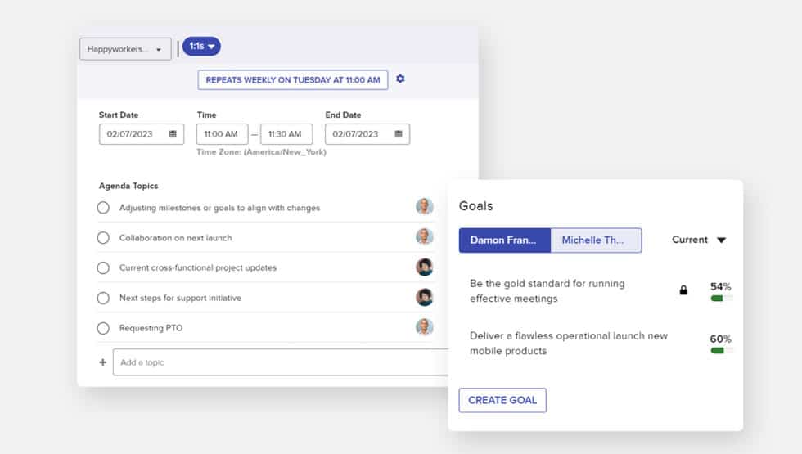Open the End Date calendar icon
The height and width of the screenshot is (454, 802).
point(399,134)
